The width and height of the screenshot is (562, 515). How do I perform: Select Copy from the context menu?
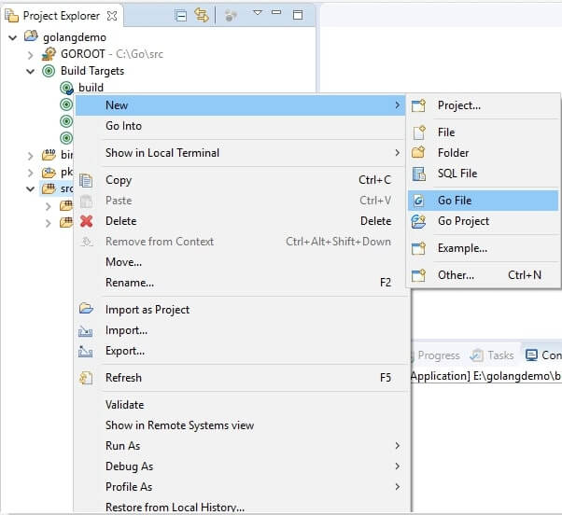click(119, 180)
